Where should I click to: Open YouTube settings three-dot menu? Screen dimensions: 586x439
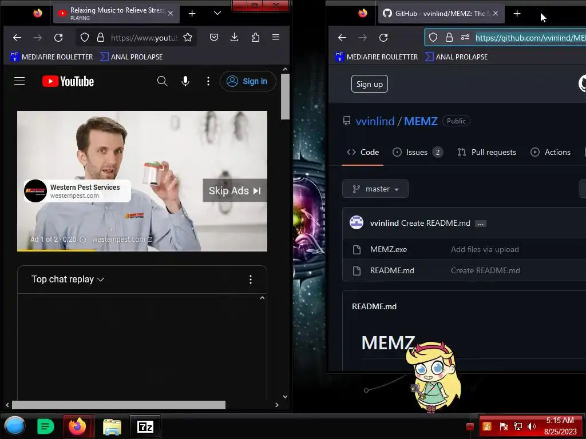coord(208,81)
